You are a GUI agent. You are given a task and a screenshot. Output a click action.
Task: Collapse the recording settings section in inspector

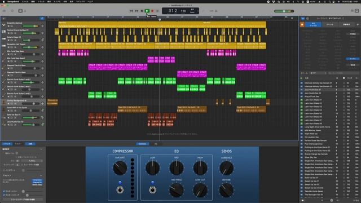click(41, 149)
